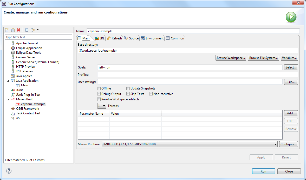Run the configuration with Run button
This screenshot has width=306, height=180.
click(263, 171)
